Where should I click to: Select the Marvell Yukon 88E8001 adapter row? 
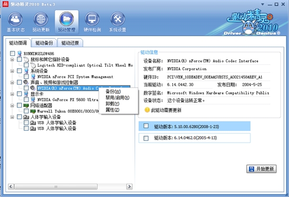click(68, 111)
